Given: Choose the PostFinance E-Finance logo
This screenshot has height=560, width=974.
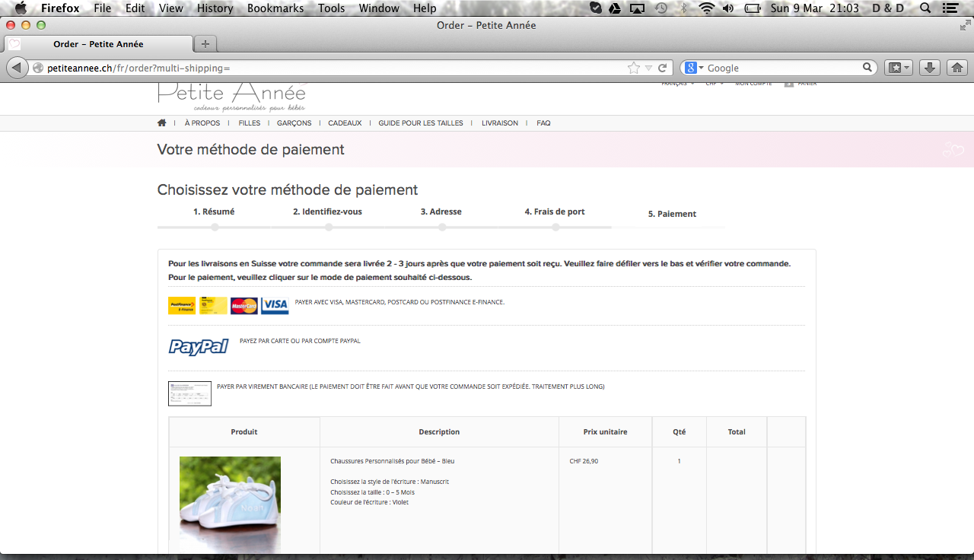Looking at the screenshot, I should (x=182, y=306).
